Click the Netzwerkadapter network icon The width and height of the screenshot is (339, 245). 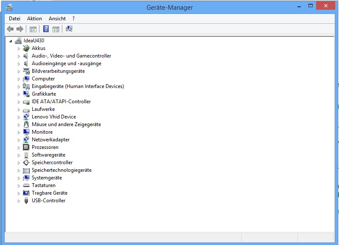point(26,140)
